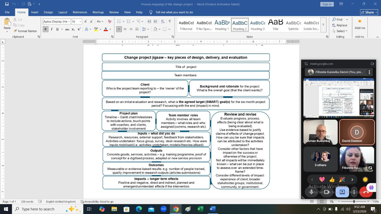
Task: Save the document from Quick Access Toolbar
Action: point(7,4)
